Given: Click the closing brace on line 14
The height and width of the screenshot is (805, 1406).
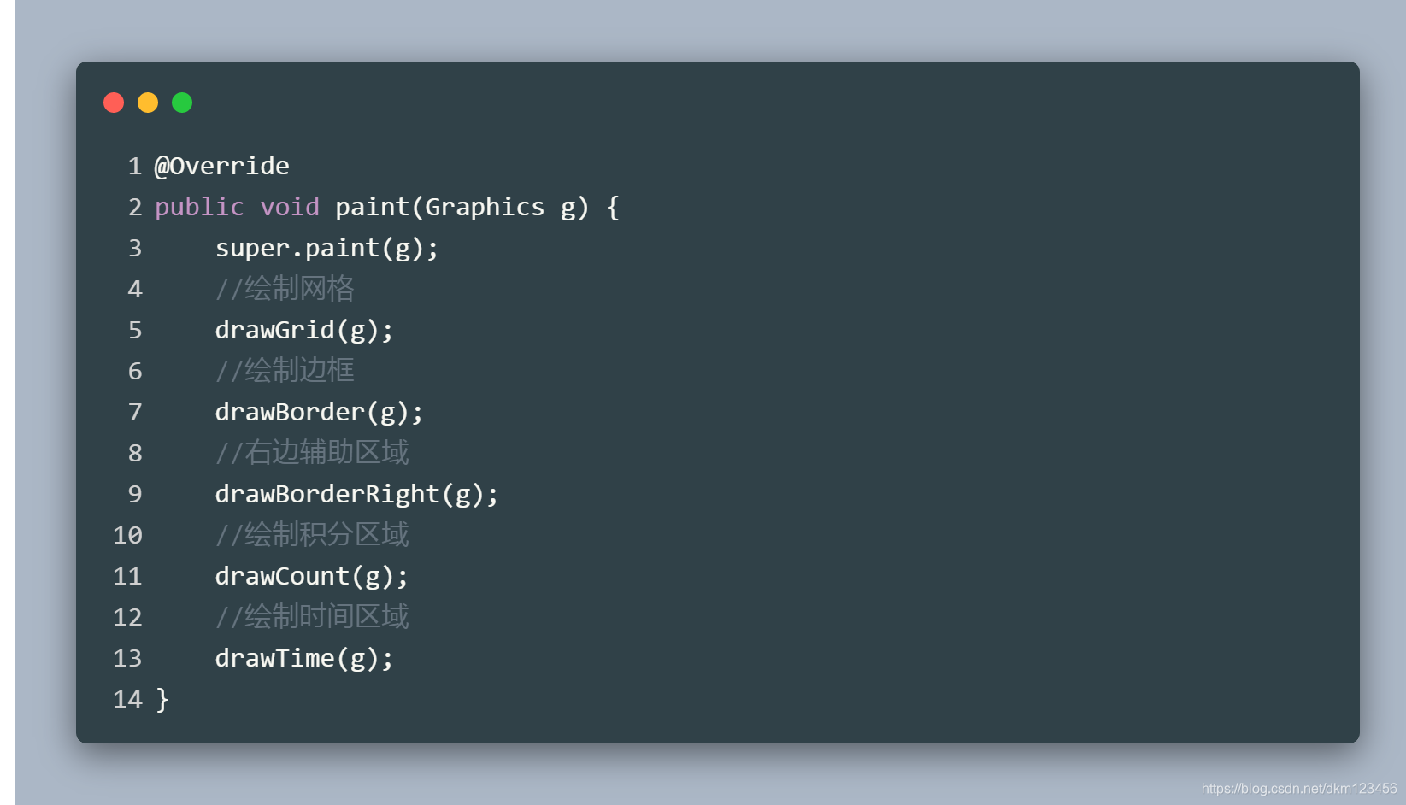Looking at the screenshot, I should [x=162, y=699].
